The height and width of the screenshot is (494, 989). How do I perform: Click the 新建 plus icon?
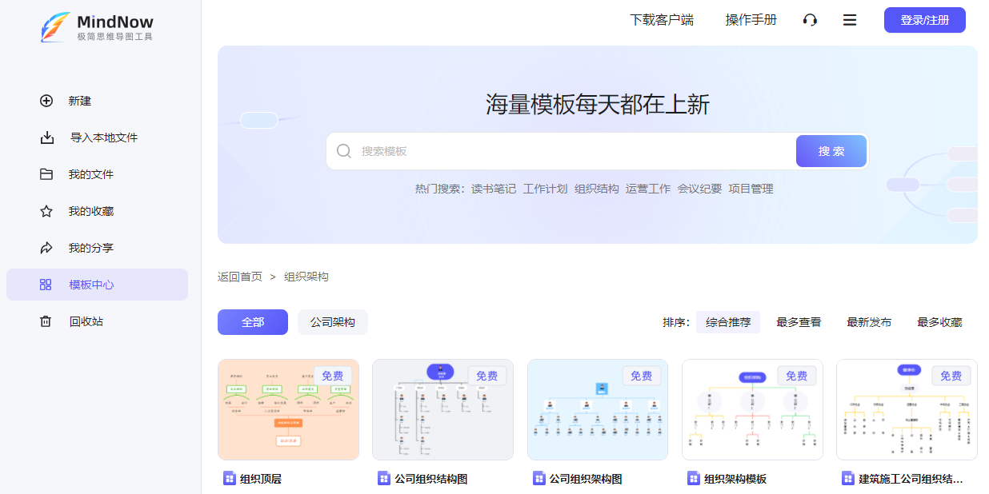tap(46, 101)
